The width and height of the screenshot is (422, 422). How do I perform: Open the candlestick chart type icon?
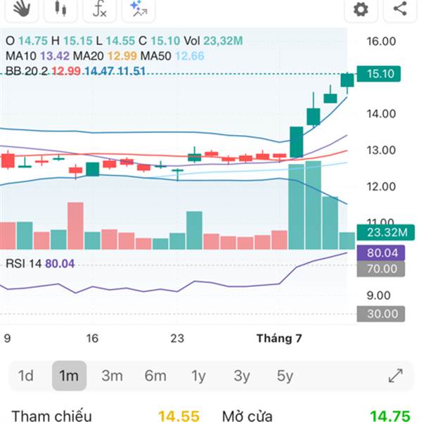(60, 8)
